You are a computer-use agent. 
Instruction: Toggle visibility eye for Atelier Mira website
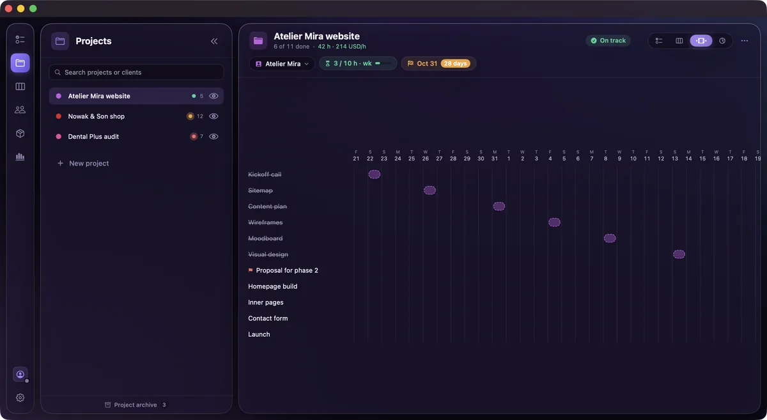coord(214,96)
